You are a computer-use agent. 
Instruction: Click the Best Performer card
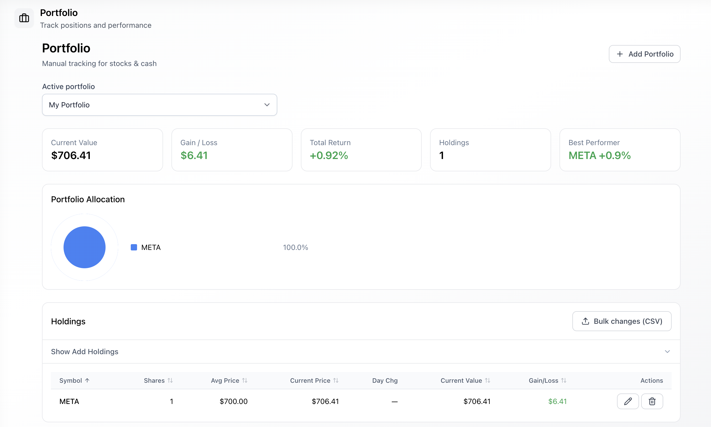(620, 150)
